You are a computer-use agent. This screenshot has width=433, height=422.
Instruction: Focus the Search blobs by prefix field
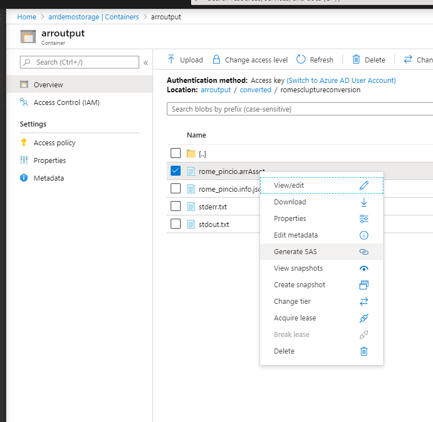click(300, 109)
